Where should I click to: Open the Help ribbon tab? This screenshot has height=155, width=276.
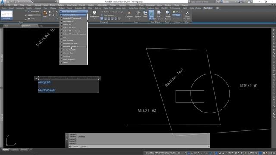coord(90,8)
